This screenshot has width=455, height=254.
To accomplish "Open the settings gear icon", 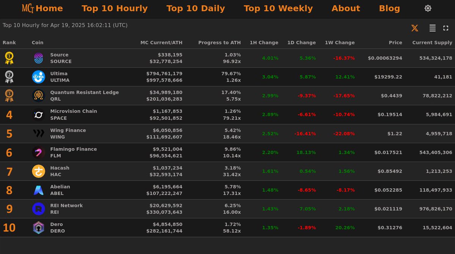I will [428, 8].
